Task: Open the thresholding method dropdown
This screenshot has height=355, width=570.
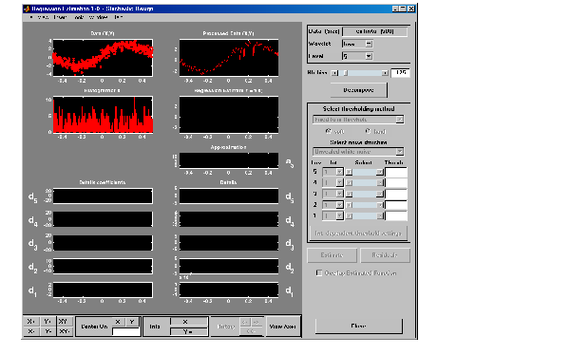Action: tap(358, 120)
